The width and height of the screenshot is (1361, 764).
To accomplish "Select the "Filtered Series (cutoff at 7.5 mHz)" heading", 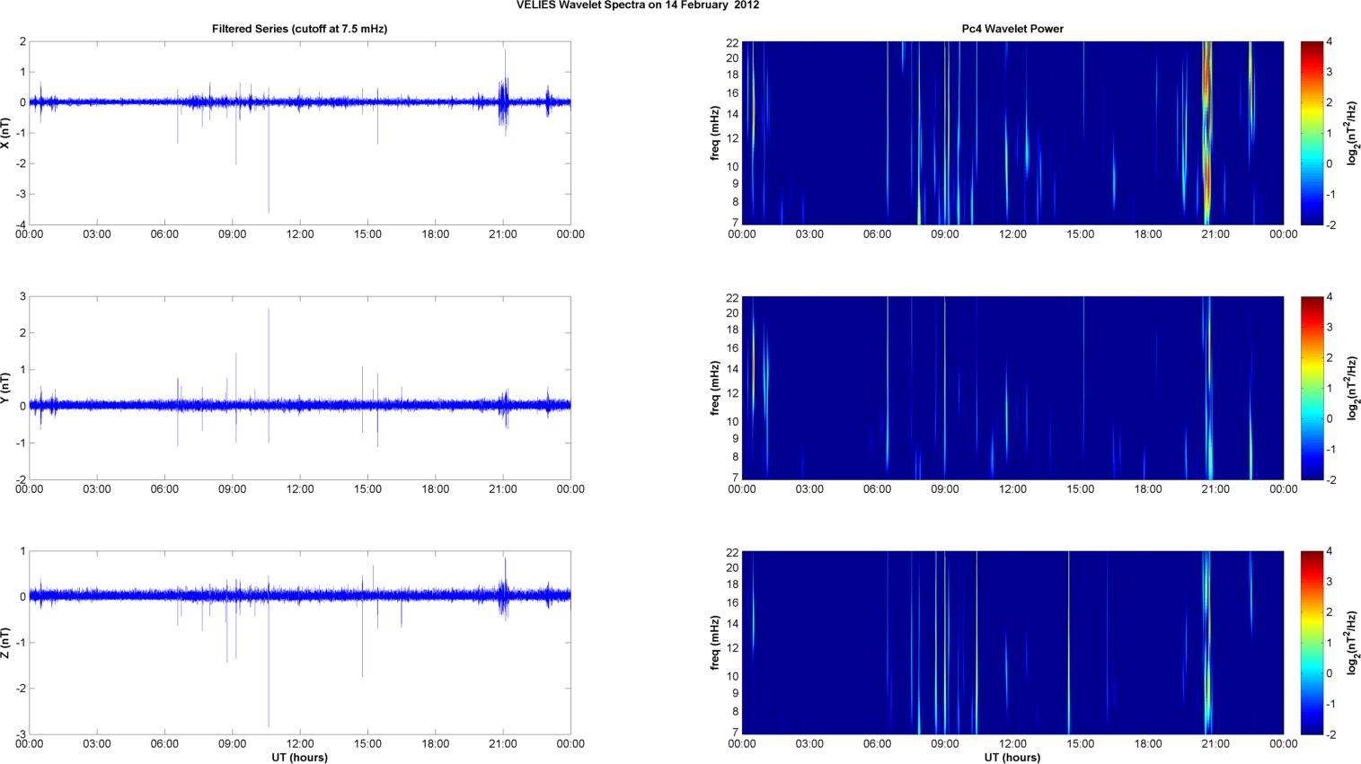I will tap(300, 29).
